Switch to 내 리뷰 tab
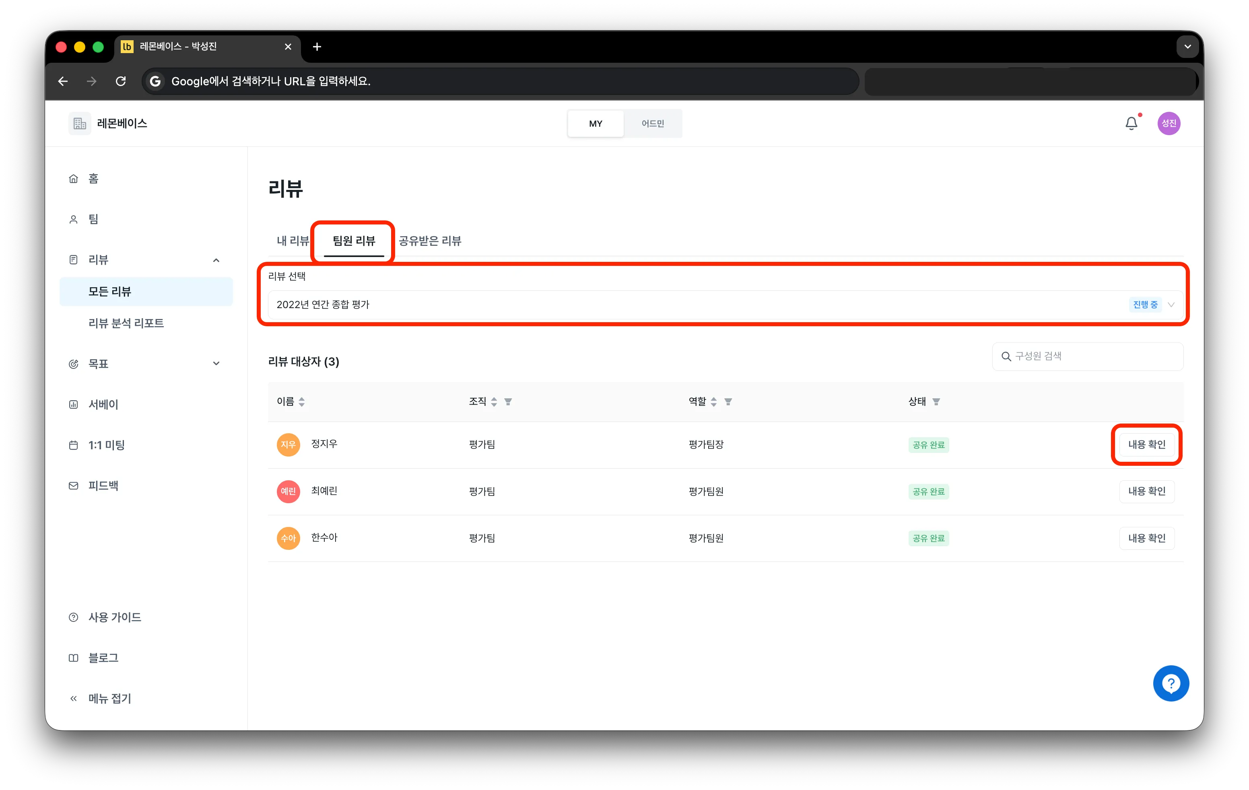 pyautogui.click(x=293, y=241)
